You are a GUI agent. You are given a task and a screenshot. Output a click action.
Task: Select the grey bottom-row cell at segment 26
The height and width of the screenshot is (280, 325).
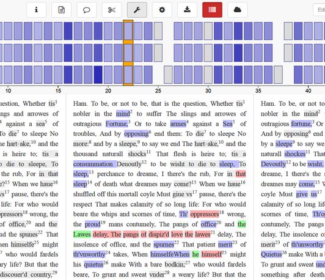[x=168, y=75]
